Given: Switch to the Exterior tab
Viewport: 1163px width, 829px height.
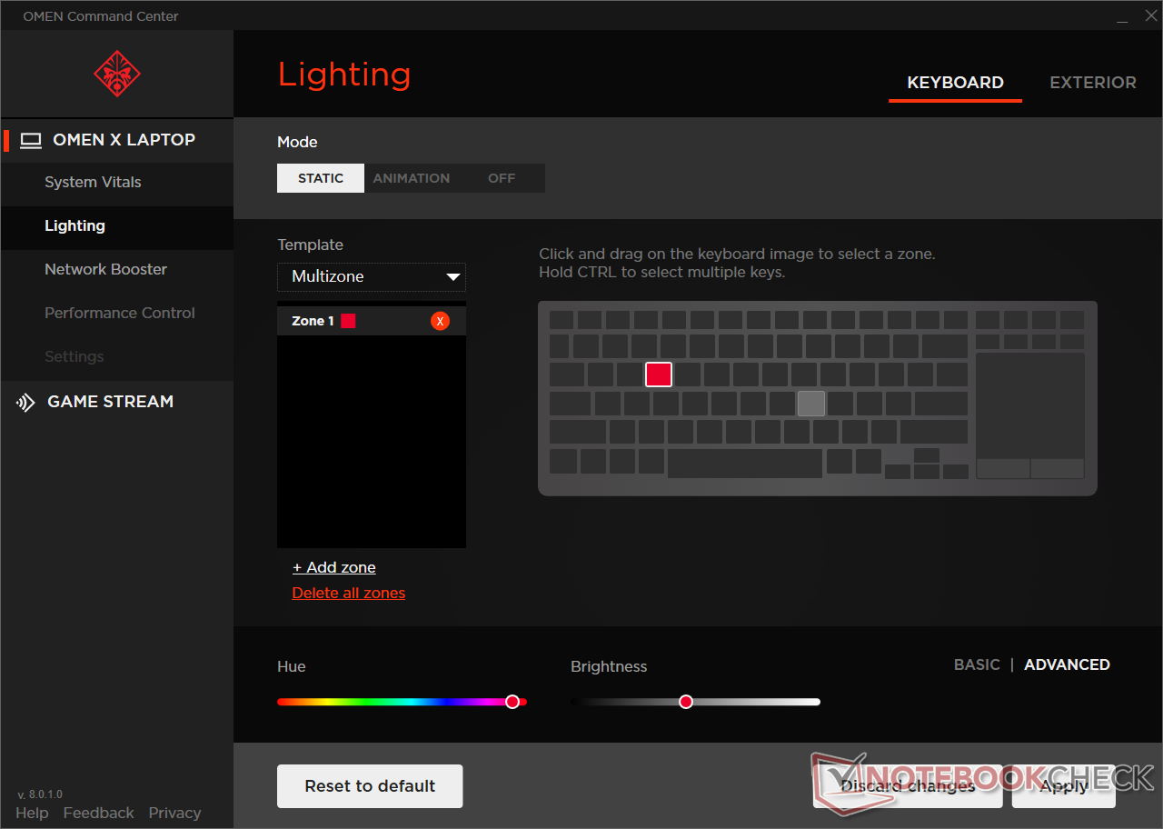Looking at the screenshot, I should (1093, 83).
